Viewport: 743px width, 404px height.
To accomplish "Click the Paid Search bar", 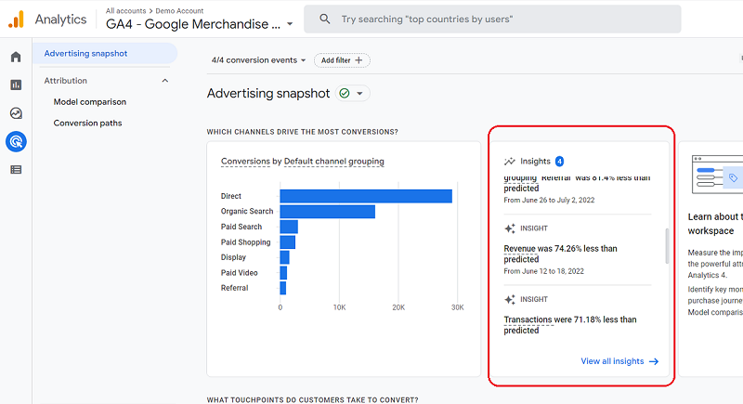I will click(289, 227).
